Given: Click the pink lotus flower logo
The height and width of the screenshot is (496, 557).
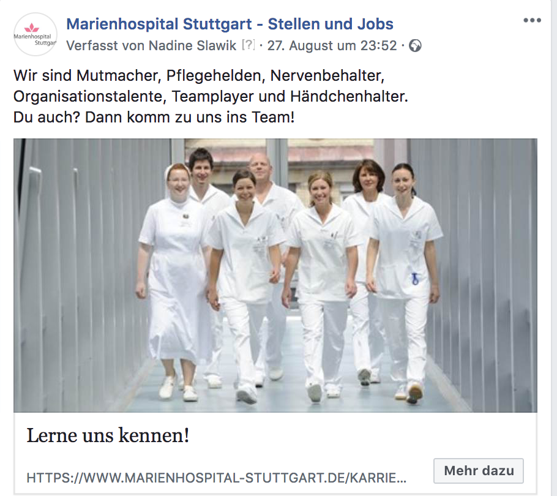Looking at the screenshot, I should 31,28.
